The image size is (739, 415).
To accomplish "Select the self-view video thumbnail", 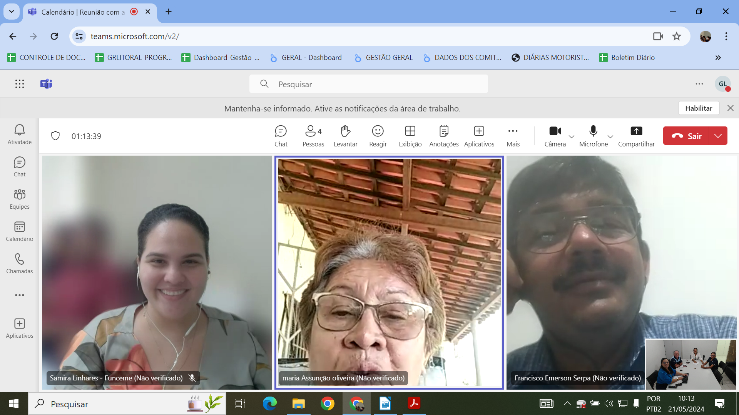I will [x=691, y=364].
